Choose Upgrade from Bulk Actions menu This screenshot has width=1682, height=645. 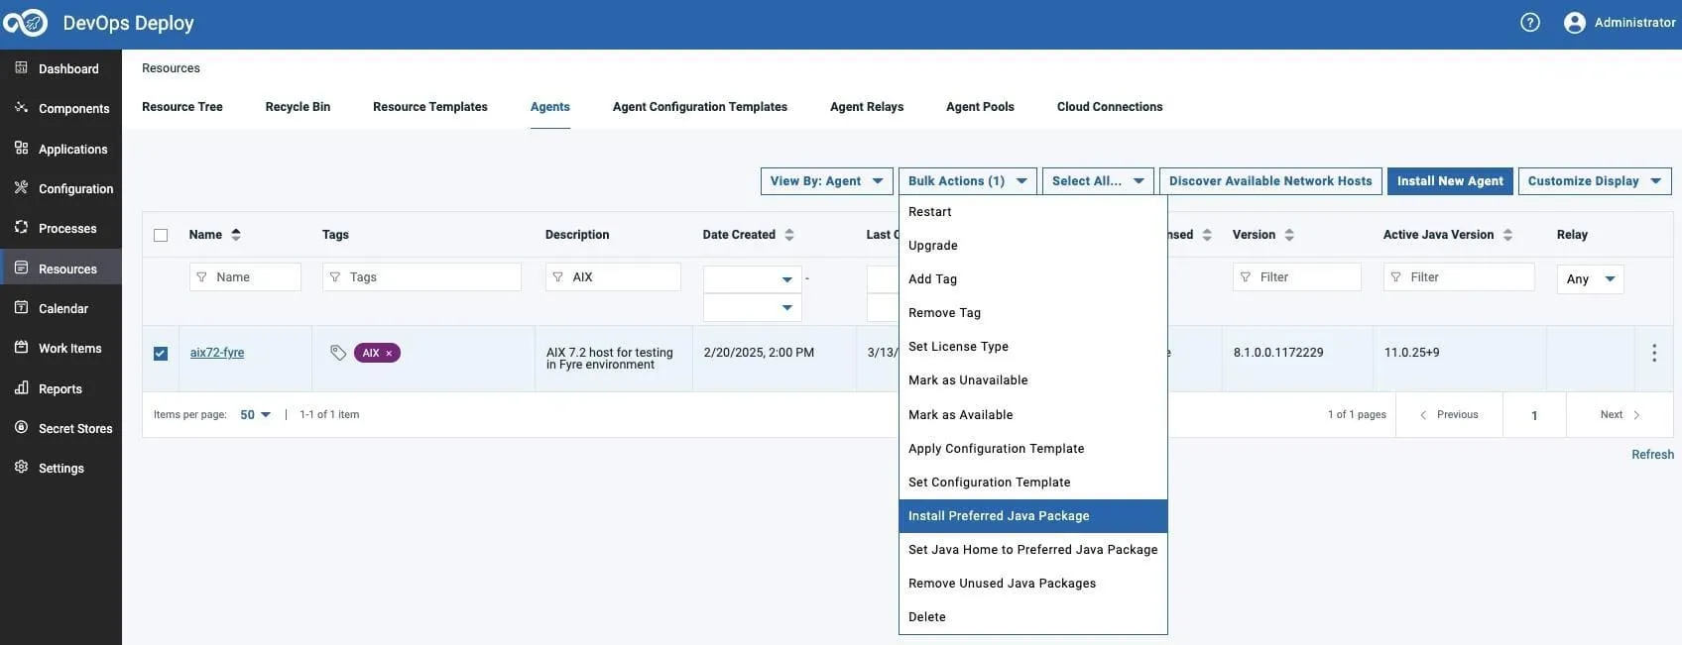point(1032,246)
